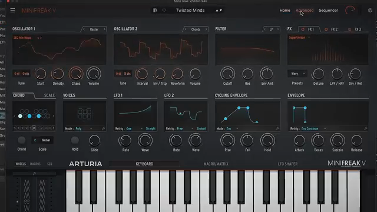Viewport: 377px width, 212px height.
Task: Toggle FX 3 power button
Action: click(x=349, y=29)
